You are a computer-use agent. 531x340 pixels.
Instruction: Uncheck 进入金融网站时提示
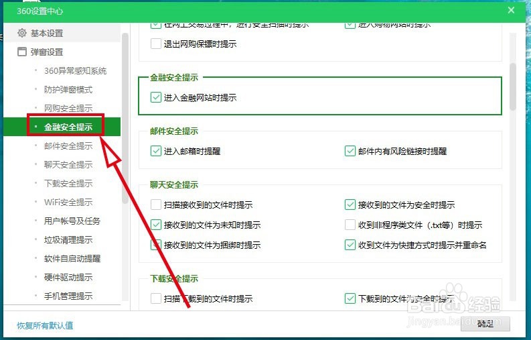pos(156,98)
